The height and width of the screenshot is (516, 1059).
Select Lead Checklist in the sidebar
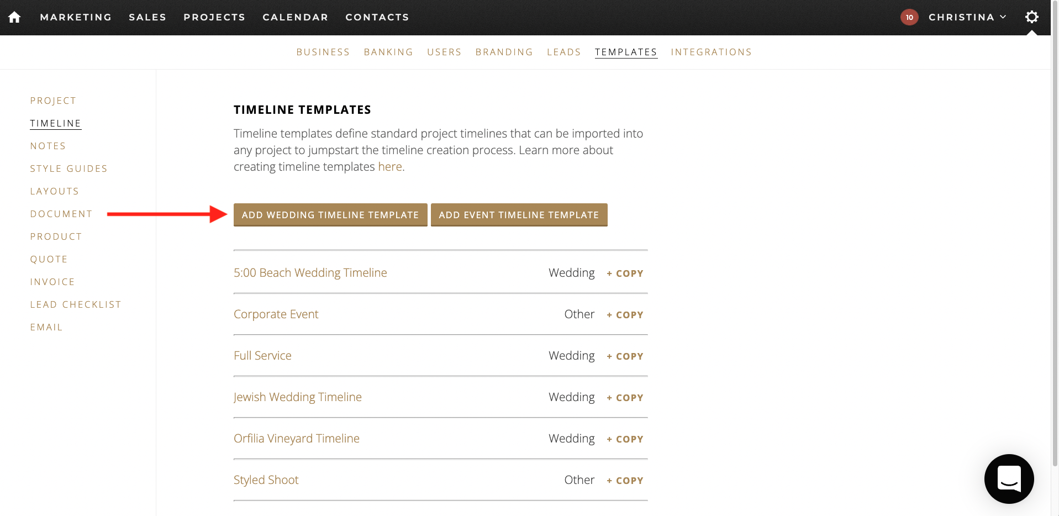(x=76, y=304)
